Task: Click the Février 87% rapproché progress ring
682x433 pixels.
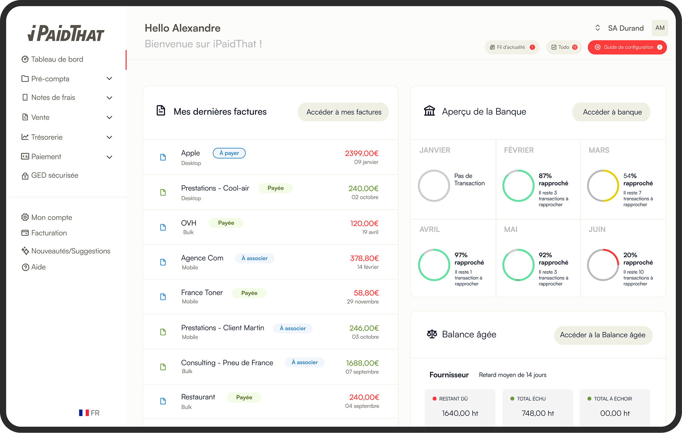Action: click(x=518, y=186)
